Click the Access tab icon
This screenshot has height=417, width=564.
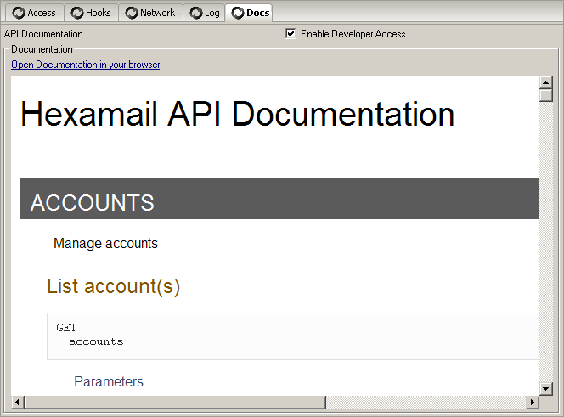pos(19,13)
